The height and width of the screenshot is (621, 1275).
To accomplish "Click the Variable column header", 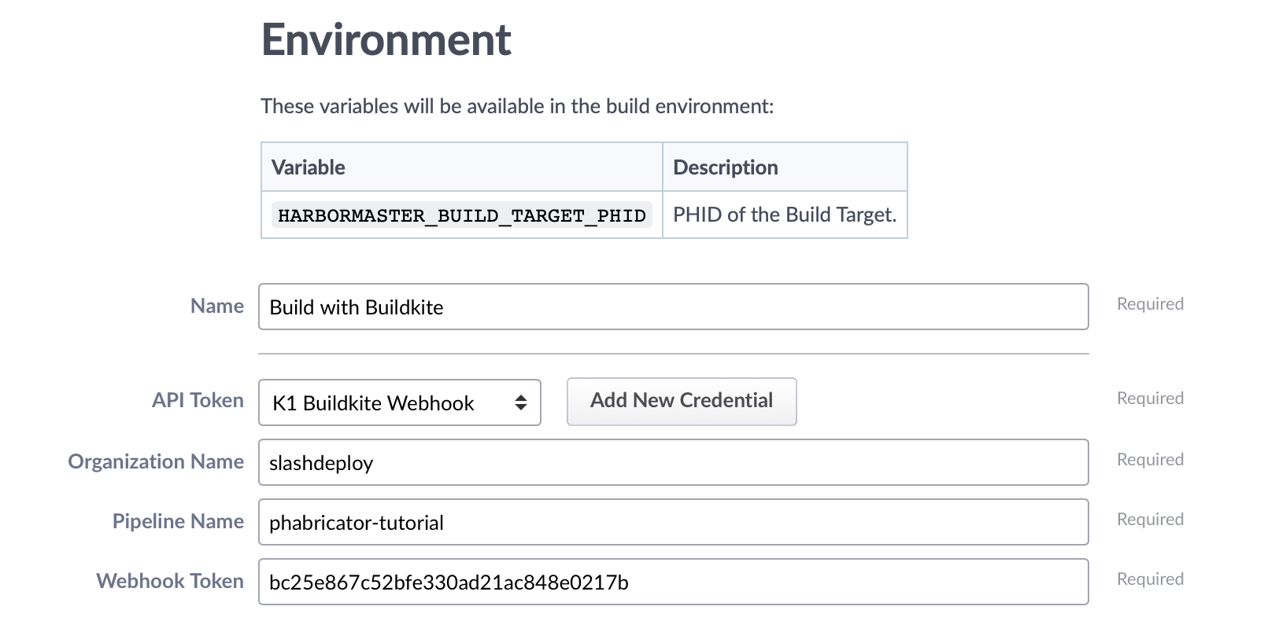I will 308,167.
